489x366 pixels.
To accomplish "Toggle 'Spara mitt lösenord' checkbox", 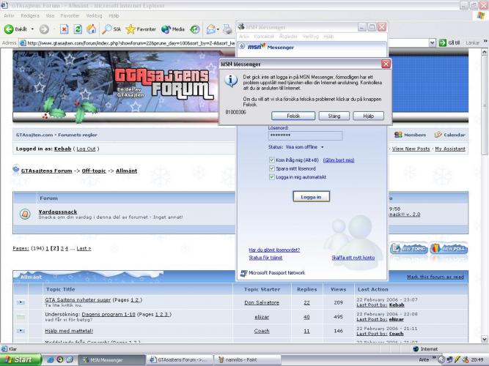I will click(x=272, y=168).
